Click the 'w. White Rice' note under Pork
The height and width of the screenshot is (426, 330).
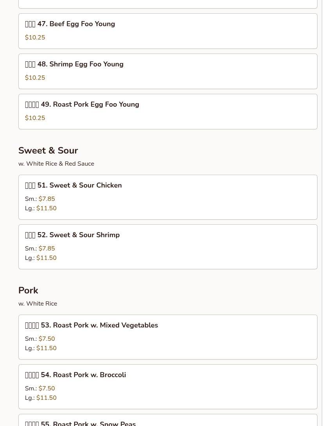pyautogui.click(x=38, y=304)
